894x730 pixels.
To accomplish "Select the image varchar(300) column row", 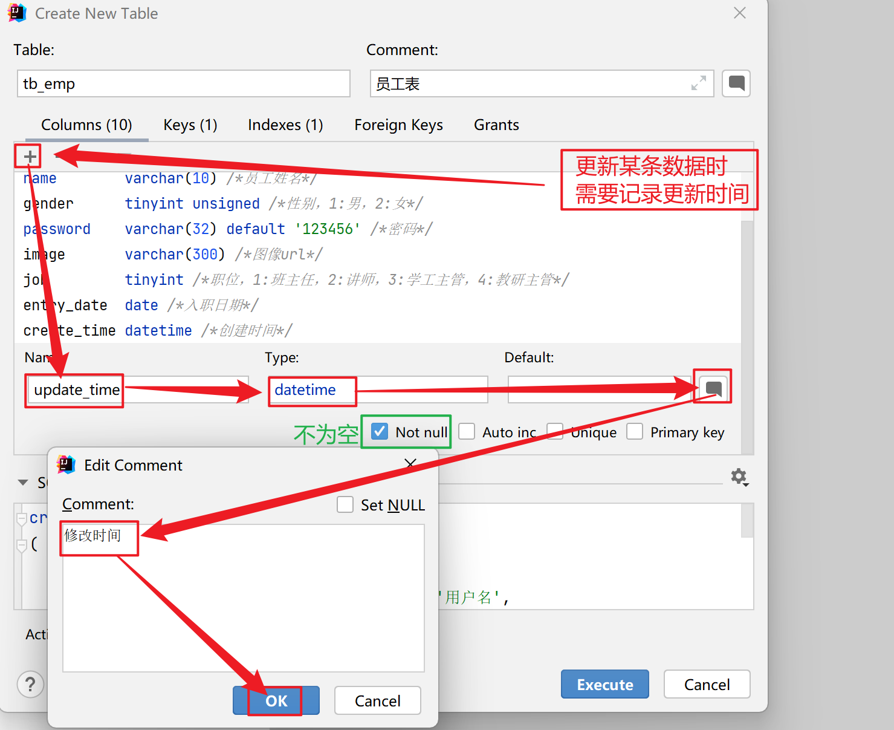I will (378, 255).
